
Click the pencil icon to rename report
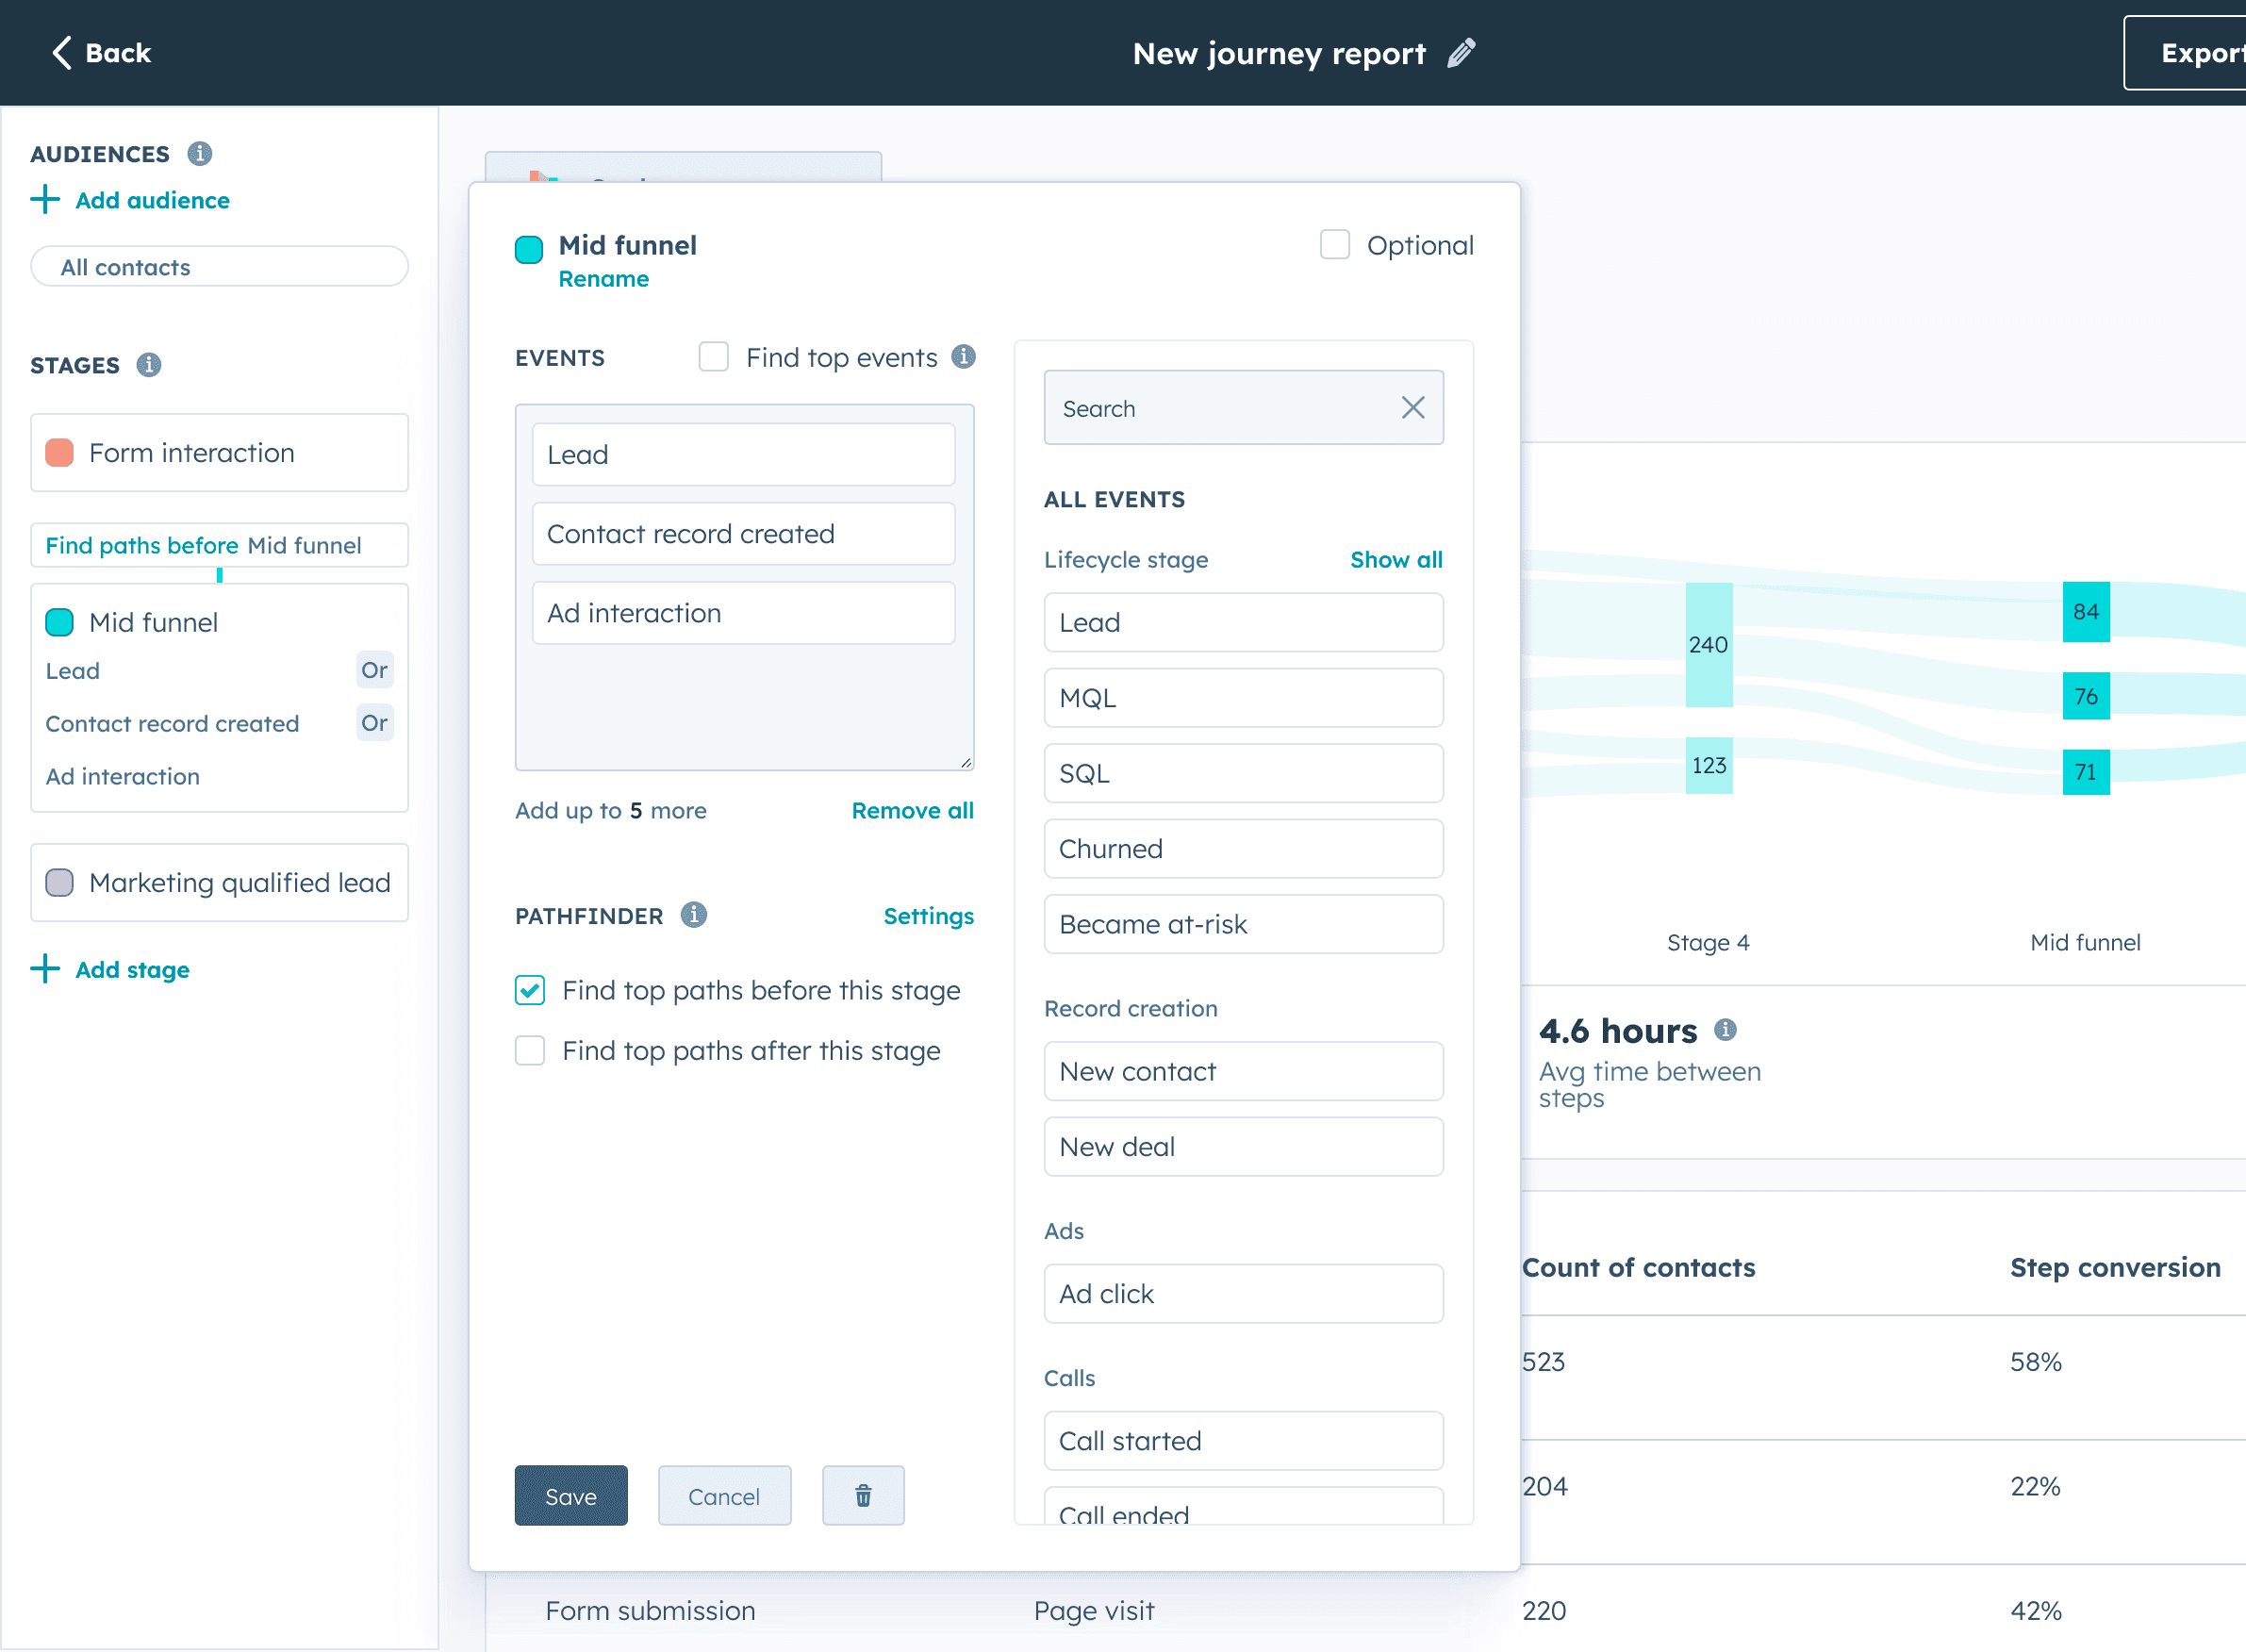tap(1461, 53)
